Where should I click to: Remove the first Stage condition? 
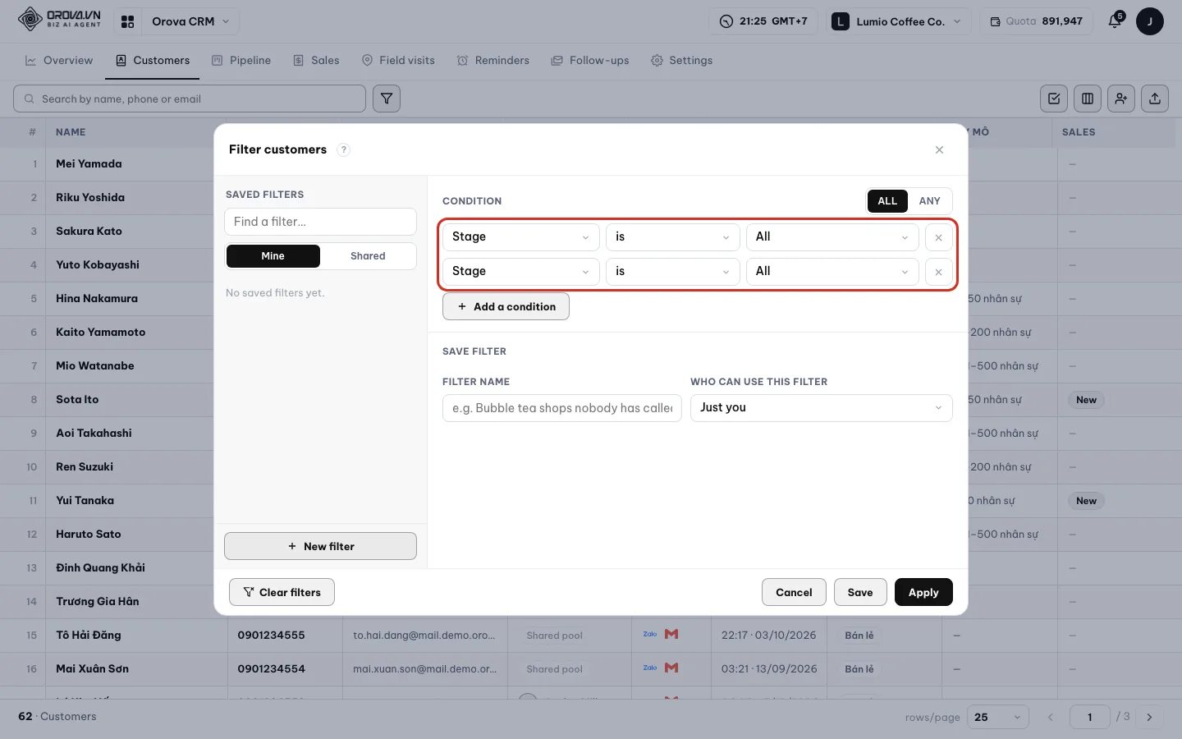click(938, 237)
